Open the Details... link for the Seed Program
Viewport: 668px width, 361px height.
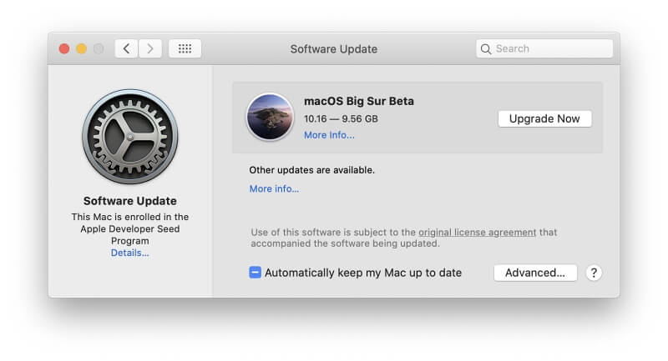129,253
